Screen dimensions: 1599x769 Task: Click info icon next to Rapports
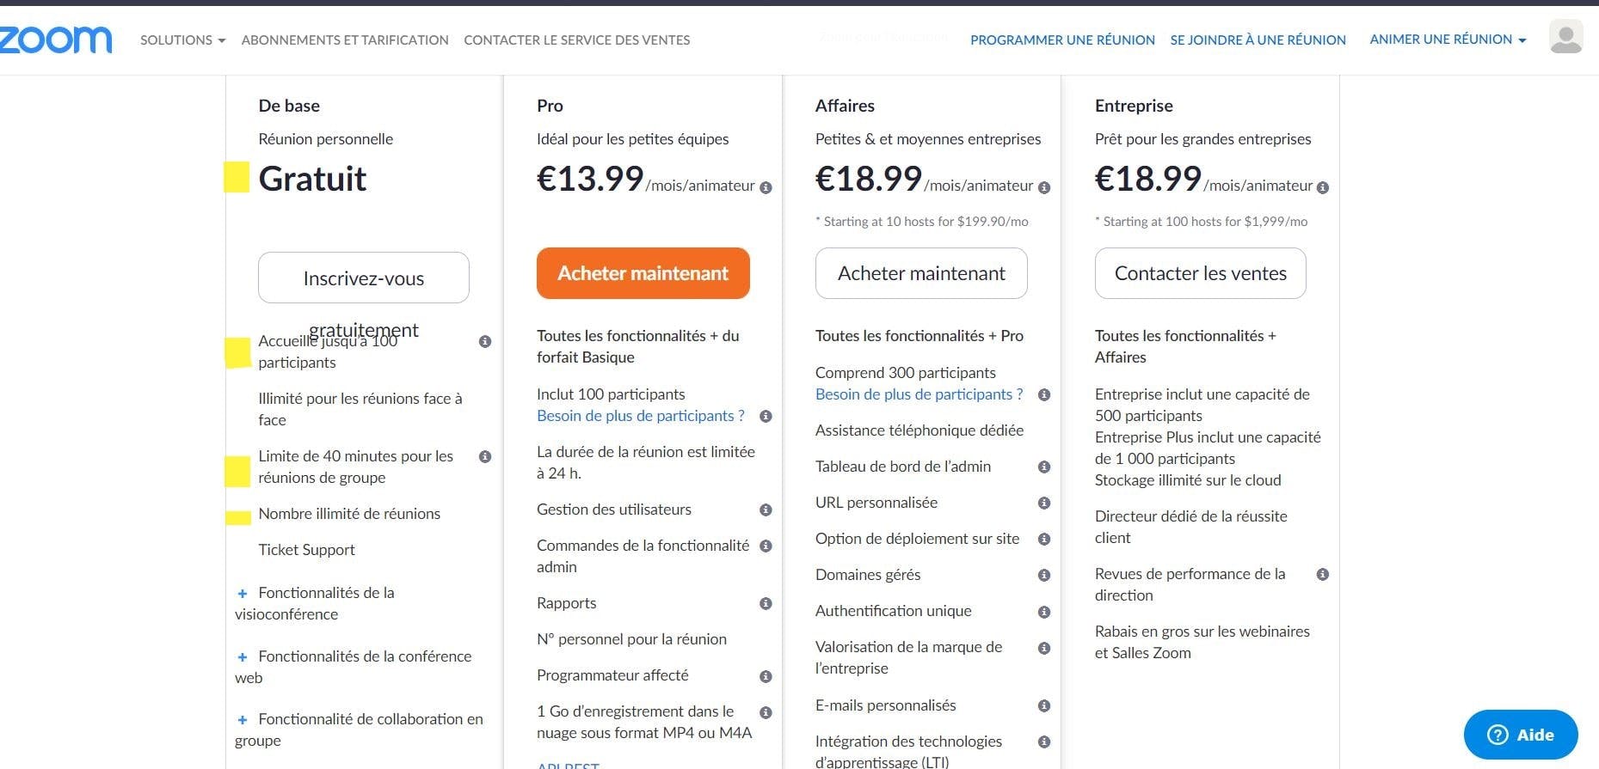coord(766,604)
